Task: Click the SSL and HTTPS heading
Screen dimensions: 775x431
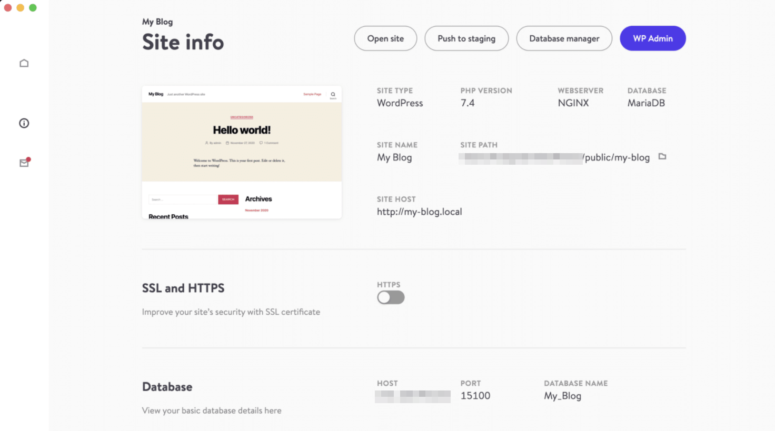Action: (x=183, y=288)
